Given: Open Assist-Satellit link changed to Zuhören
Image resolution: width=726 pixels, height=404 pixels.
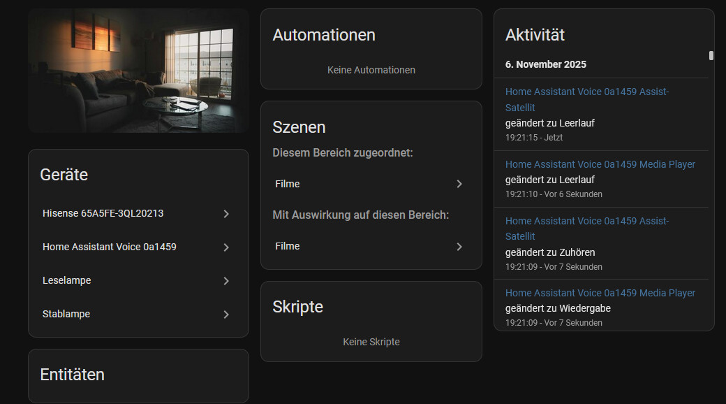Looking at the screenshot, I should tap(586, 228).
